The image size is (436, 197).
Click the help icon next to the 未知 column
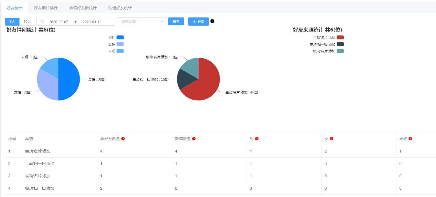[410, 138]
